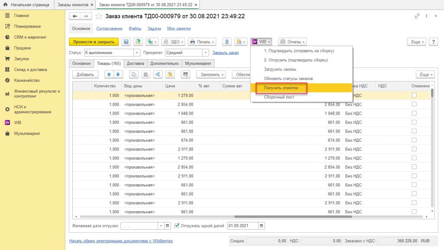Click the 'Желаемая дата отгрузки' date field
Image resolution: width=444 pixels, height=250 pixels.
[139, 225]
